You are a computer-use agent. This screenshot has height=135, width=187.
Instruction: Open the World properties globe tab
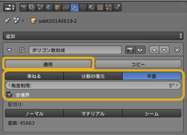pos(49,7)
